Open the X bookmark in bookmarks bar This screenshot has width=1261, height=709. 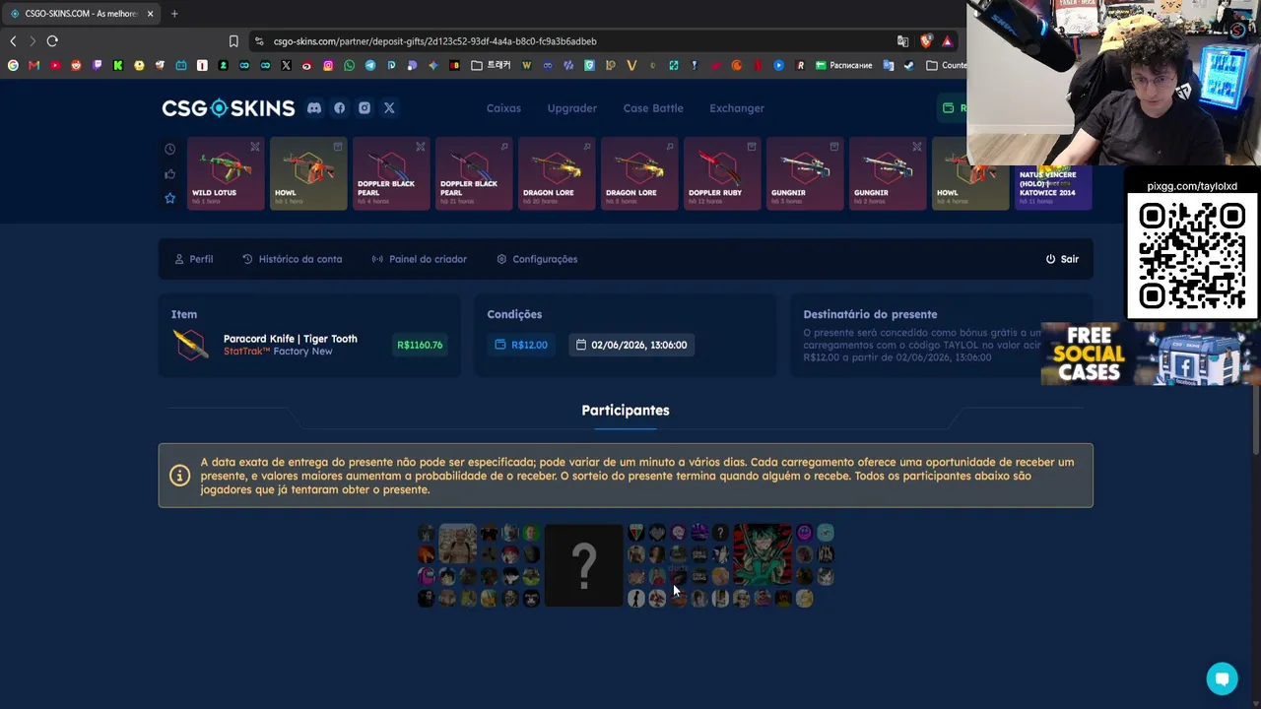click(x=286, y=65)
